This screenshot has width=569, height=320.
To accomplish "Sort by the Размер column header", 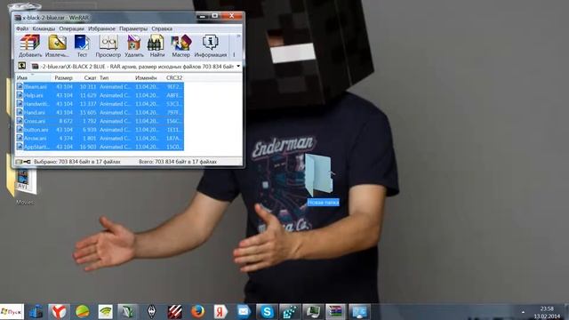I will [x=63, y=77].
